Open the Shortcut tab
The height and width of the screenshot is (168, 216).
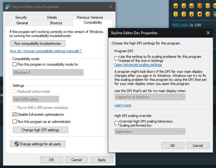pos(56,23)
